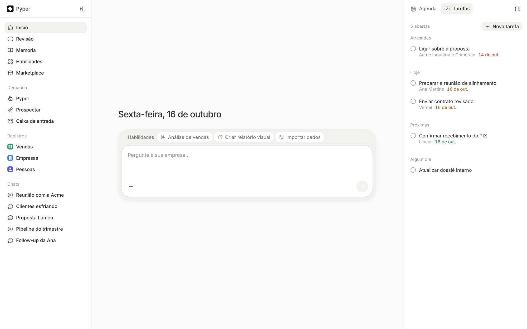Switch to the Agenda tab

(424, 9)
